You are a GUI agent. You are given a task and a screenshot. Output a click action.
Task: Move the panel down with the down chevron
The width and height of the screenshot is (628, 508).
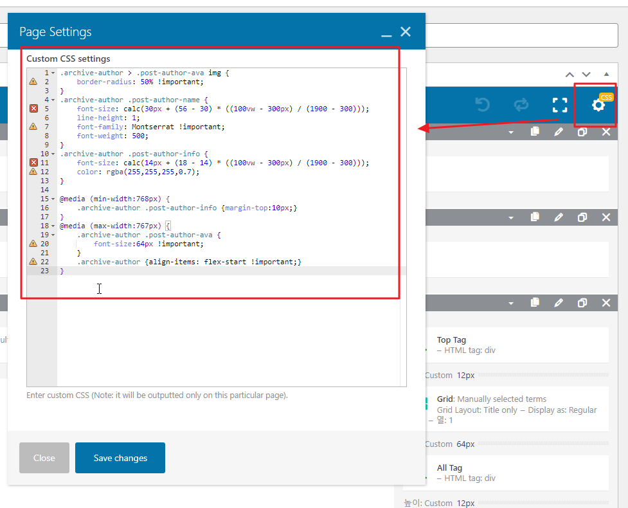586,75
